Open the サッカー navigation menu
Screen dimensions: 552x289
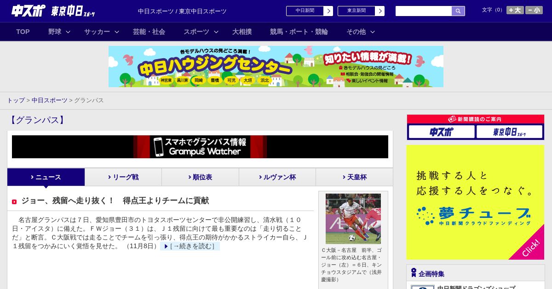tap(97, 32)
